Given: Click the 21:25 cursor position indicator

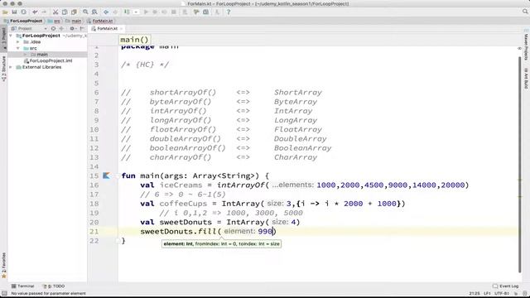Looking at the screenshot, I should pos(475,294).
